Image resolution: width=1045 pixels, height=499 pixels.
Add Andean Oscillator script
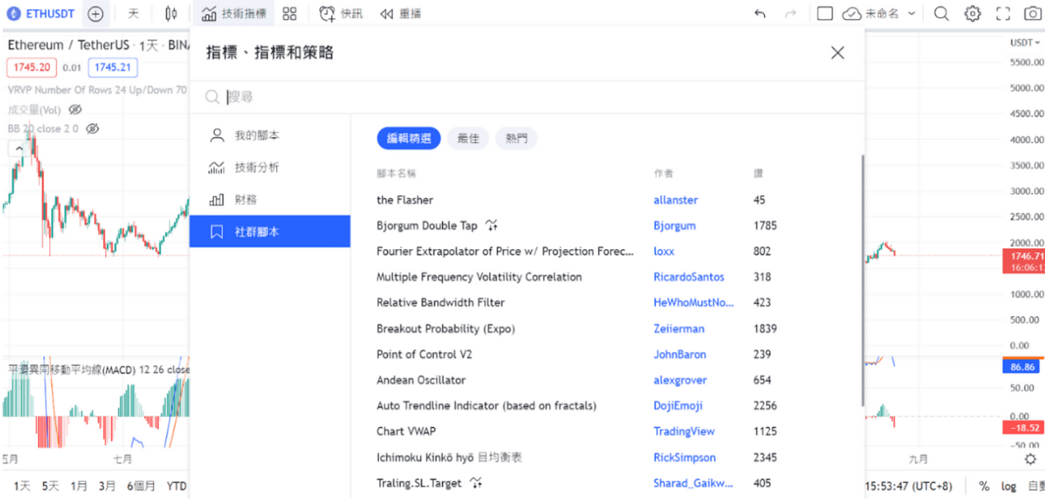[x=421, y=381]
